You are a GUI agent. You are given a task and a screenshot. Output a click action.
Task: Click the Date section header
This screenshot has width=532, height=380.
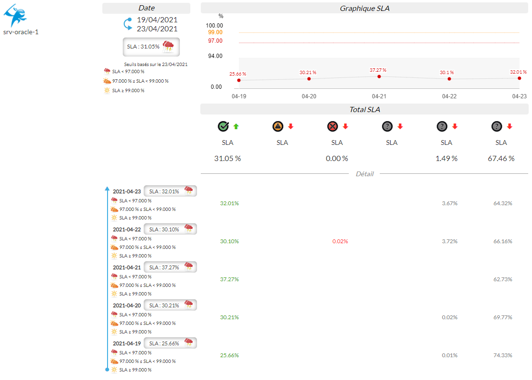146,8
